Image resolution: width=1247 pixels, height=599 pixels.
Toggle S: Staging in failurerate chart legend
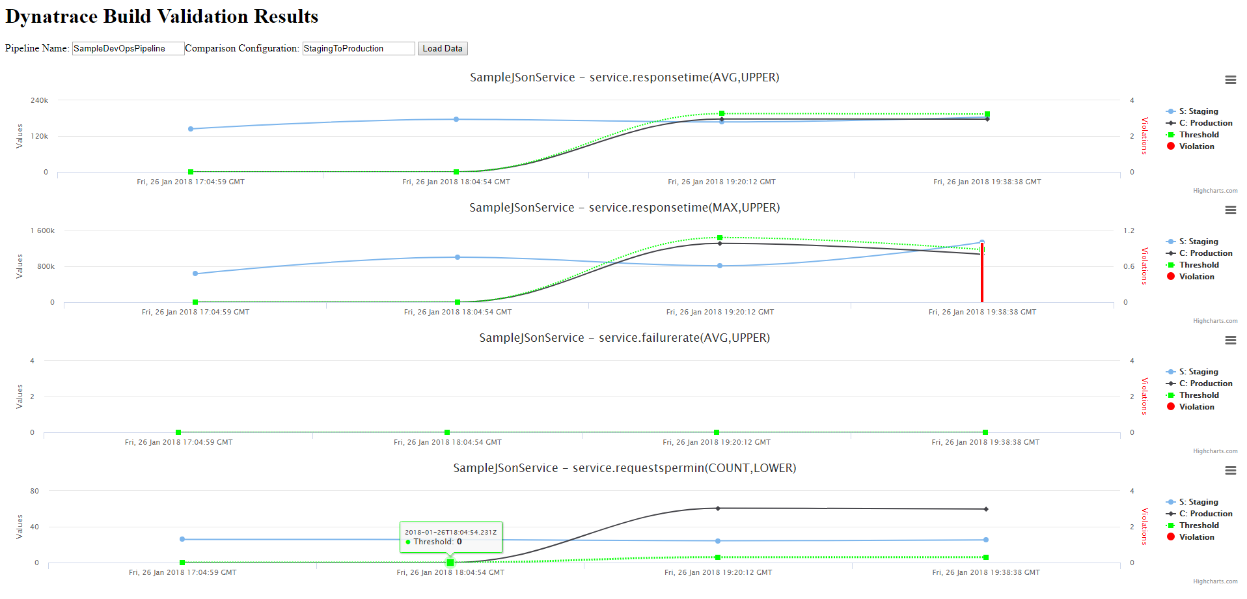pos(1192,372)
